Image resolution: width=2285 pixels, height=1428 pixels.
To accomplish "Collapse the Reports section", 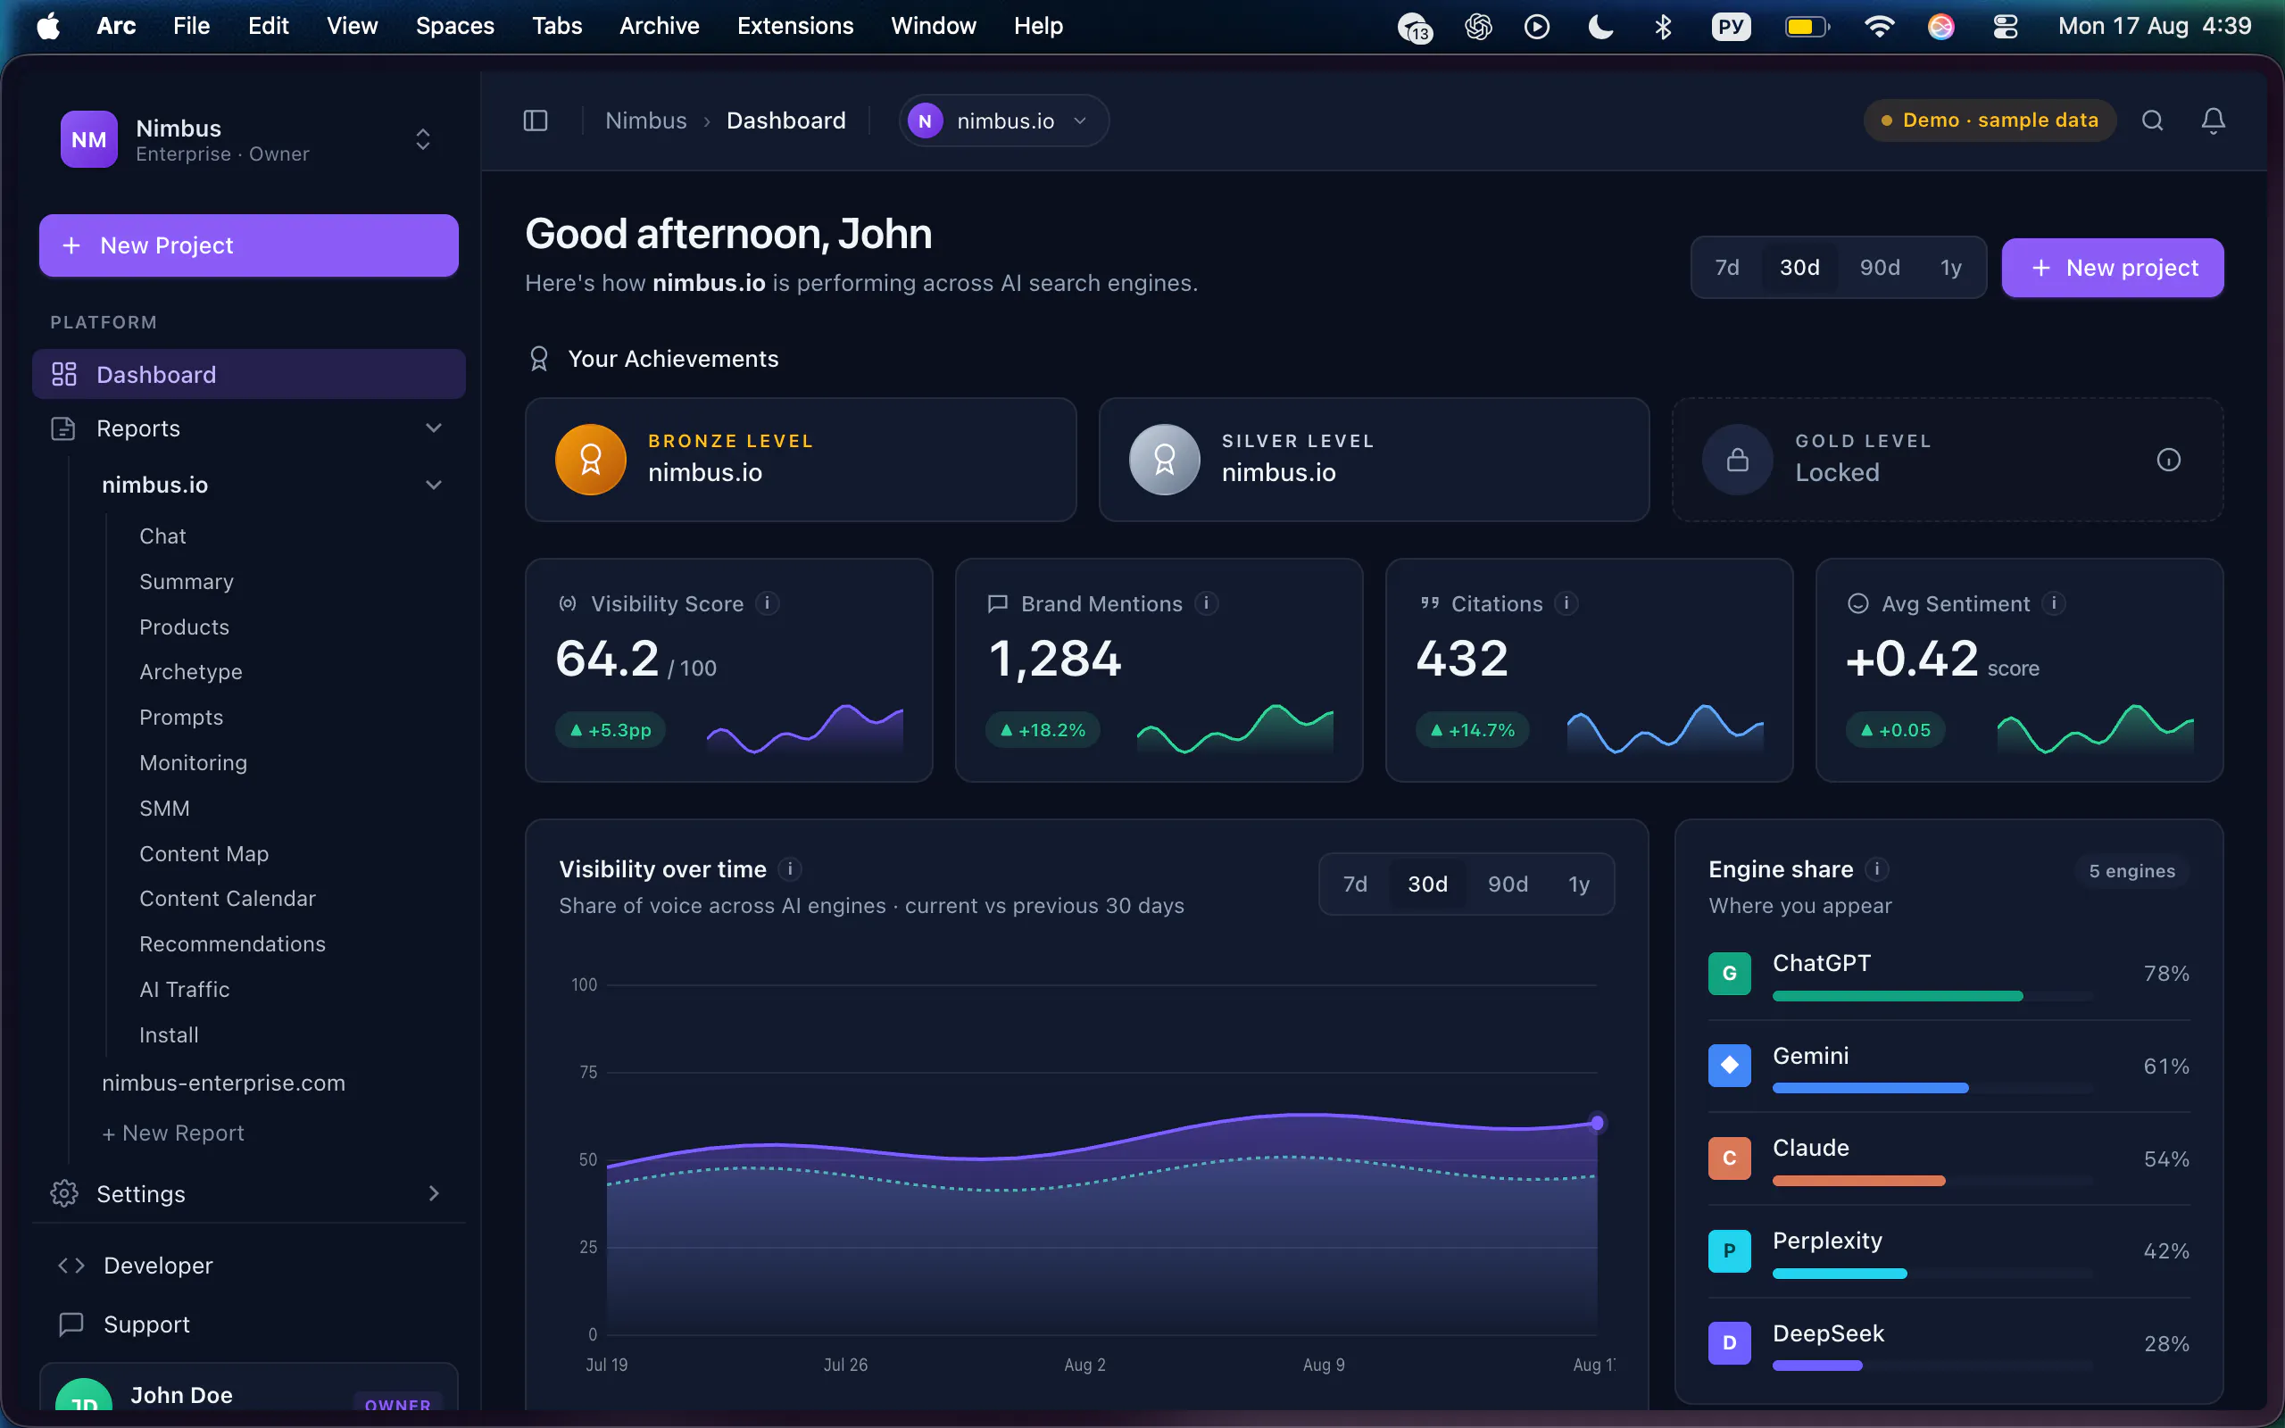I will [434, 428].
